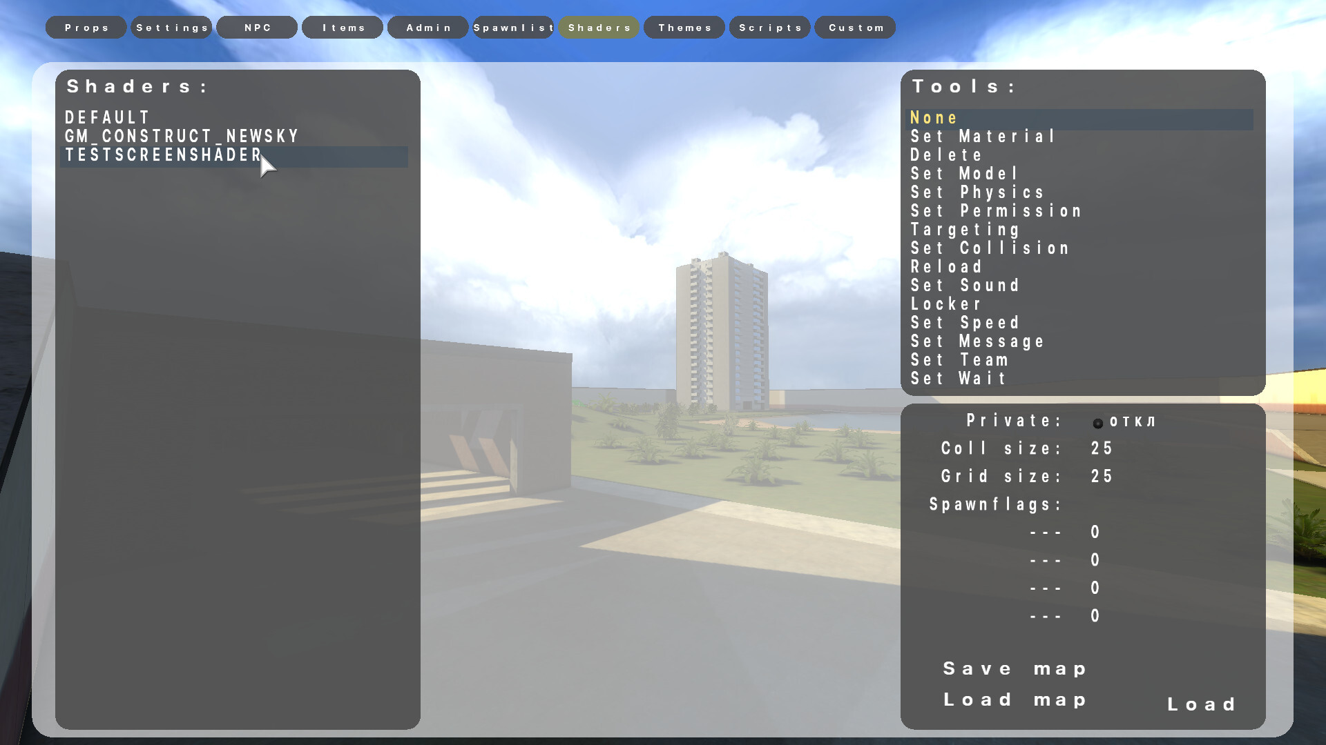
Task: Open the Scripts tab
Action: tap(770, 28)
